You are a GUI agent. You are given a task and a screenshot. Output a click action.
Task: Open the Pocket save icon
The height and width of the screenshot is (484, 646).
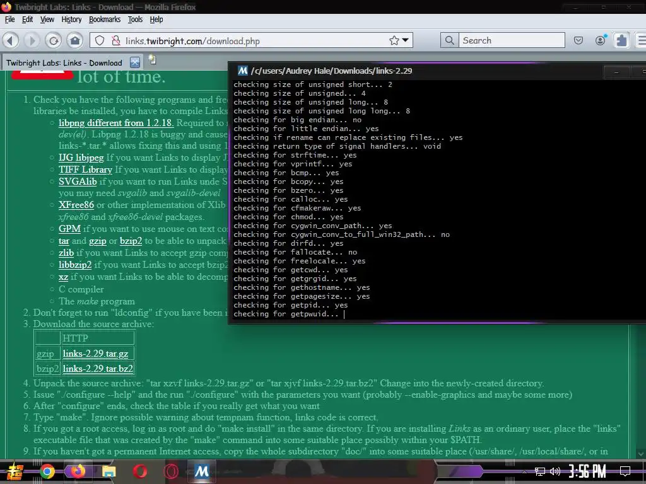tap(578, 40)
